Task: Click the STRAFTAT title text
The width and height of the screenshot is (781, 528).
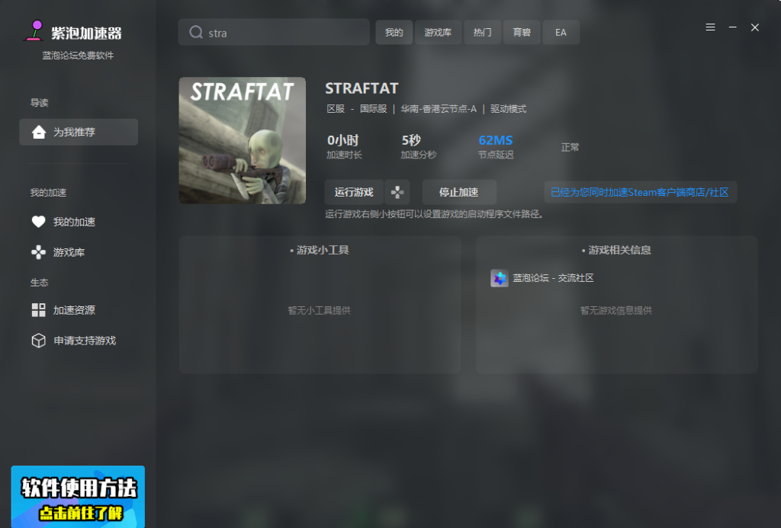Action: [x=362, y=88]
